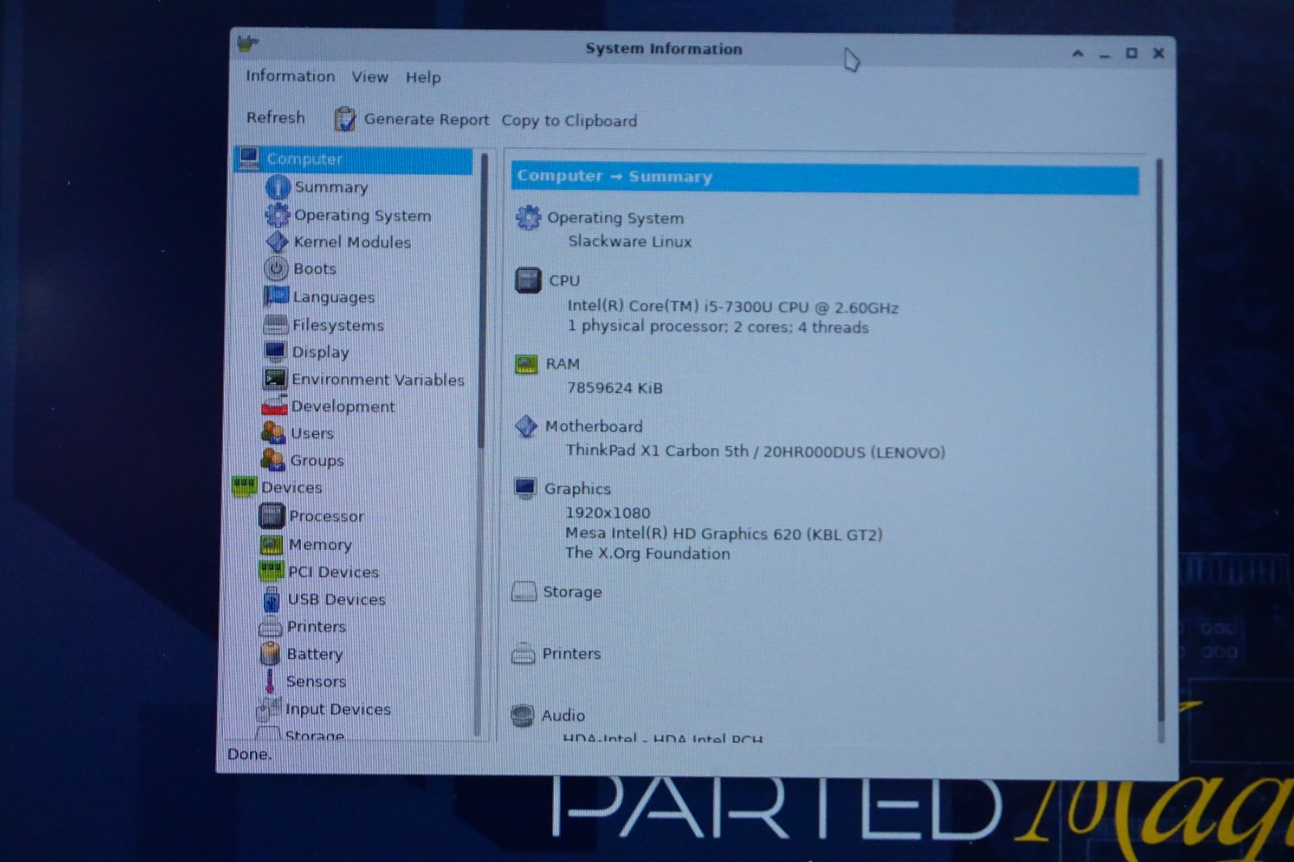Viewport: 1294px width, 862px height.
Task: Click the Motherboard diamond icon in summary
Action: (x=526, y=425)
